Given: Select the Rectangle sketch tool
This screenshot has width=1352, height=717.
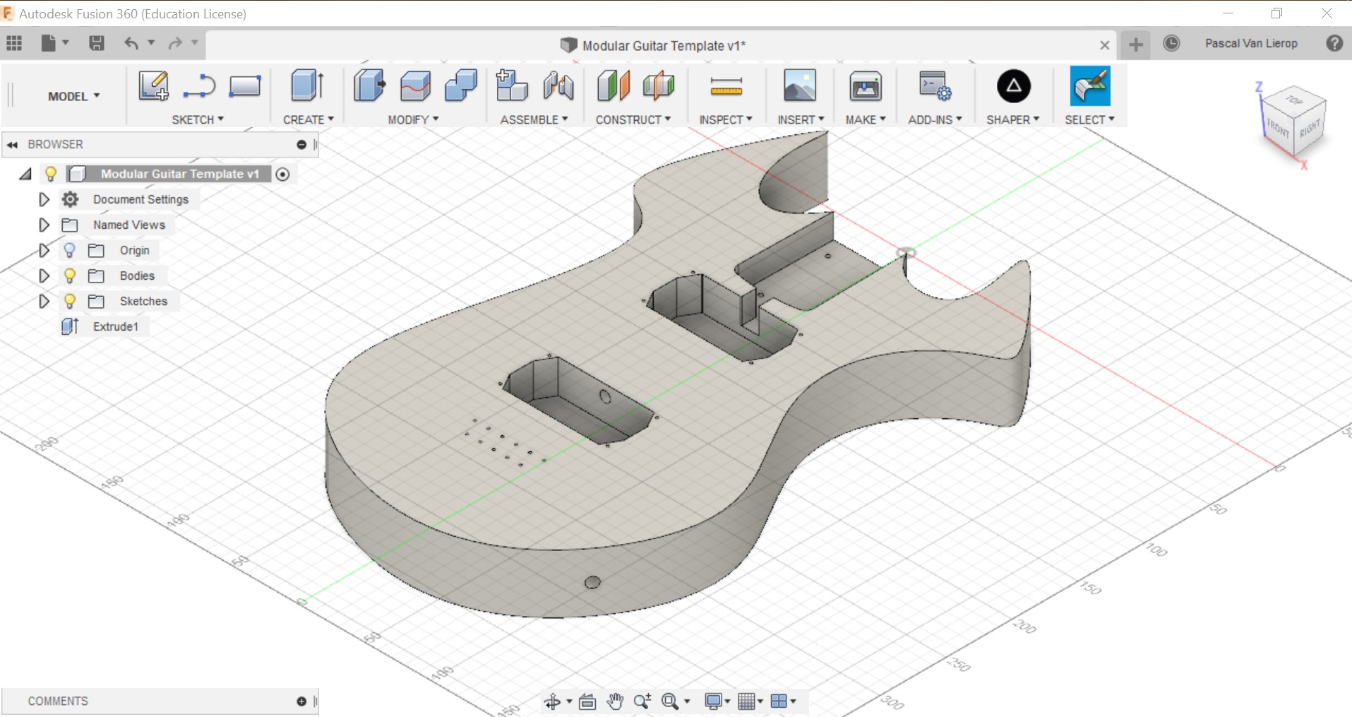Looking at the screenshot, I should click(245, 86).
